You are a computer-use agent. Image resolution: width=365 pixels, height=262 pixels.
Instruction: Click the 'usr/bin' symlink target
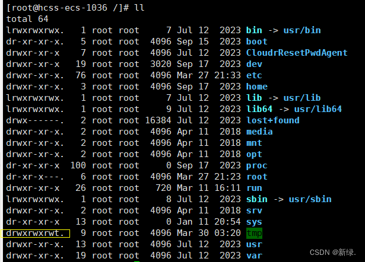click(302, 30)
